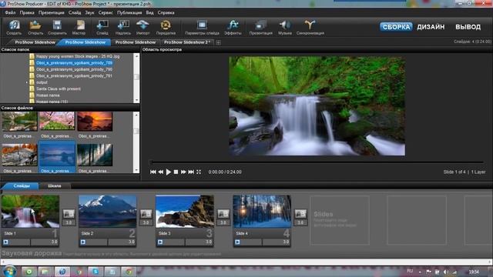This screenshot has width=493, height=277.
Task: Switch to the ДИЗАЙН workspace
Action: [x=431, y=27]
